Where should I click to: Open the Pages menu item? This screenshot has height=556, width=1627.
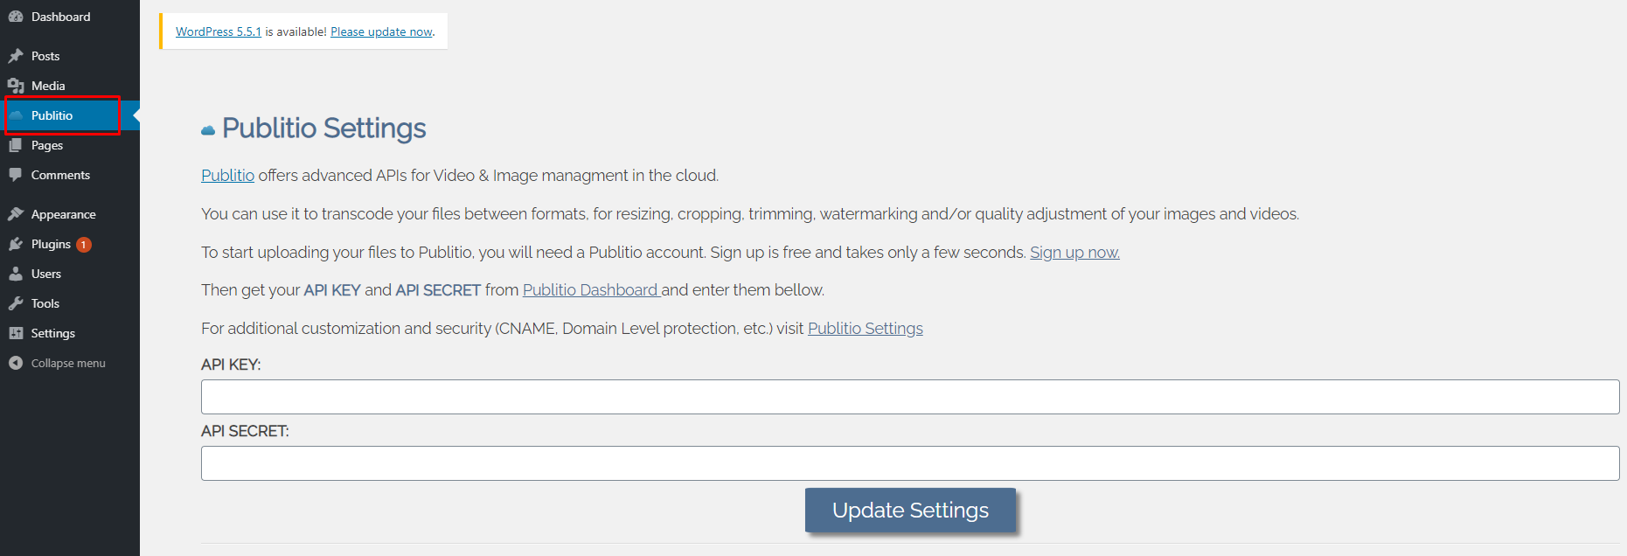(70, 145)
